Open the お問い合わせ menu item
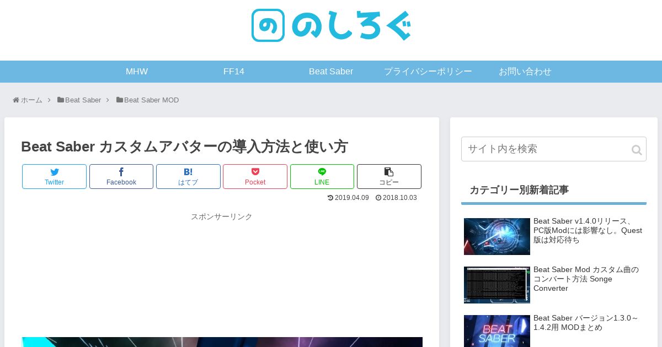The image size is (662, 347). pyautogui.click(x=525, y=72)
